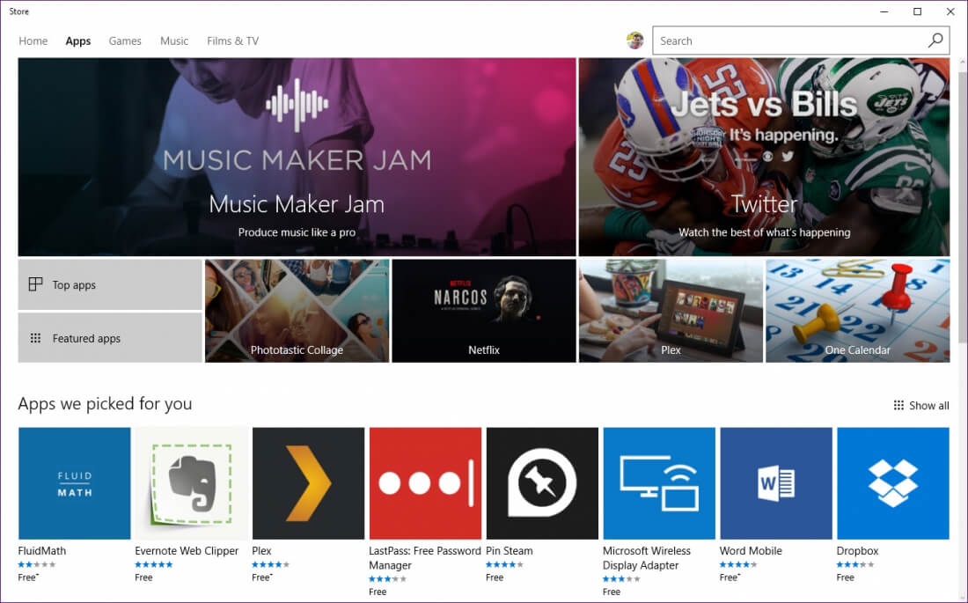
Task: Open the Home tab
Action: tap(33, 40)
